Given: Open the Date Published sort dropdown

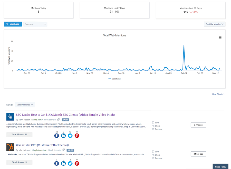Looking at the screenshot, I should 25,105.
